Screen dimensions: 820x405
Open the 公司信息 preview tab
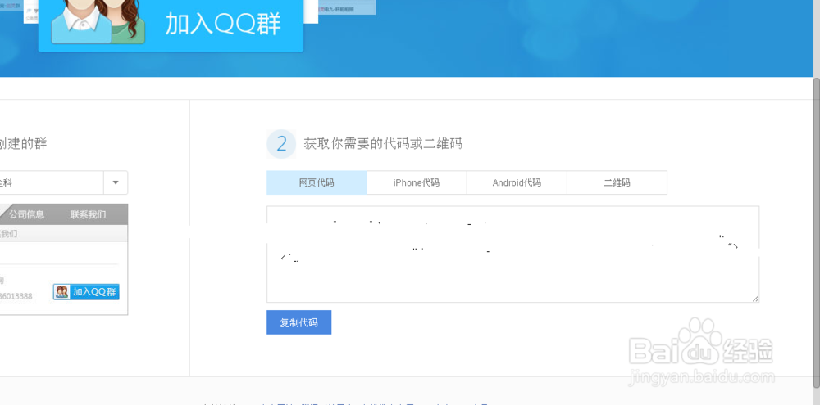27,214
